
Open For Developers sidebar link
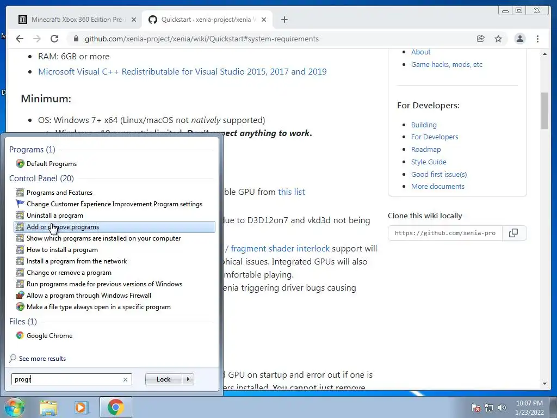(x=435, y=137)
